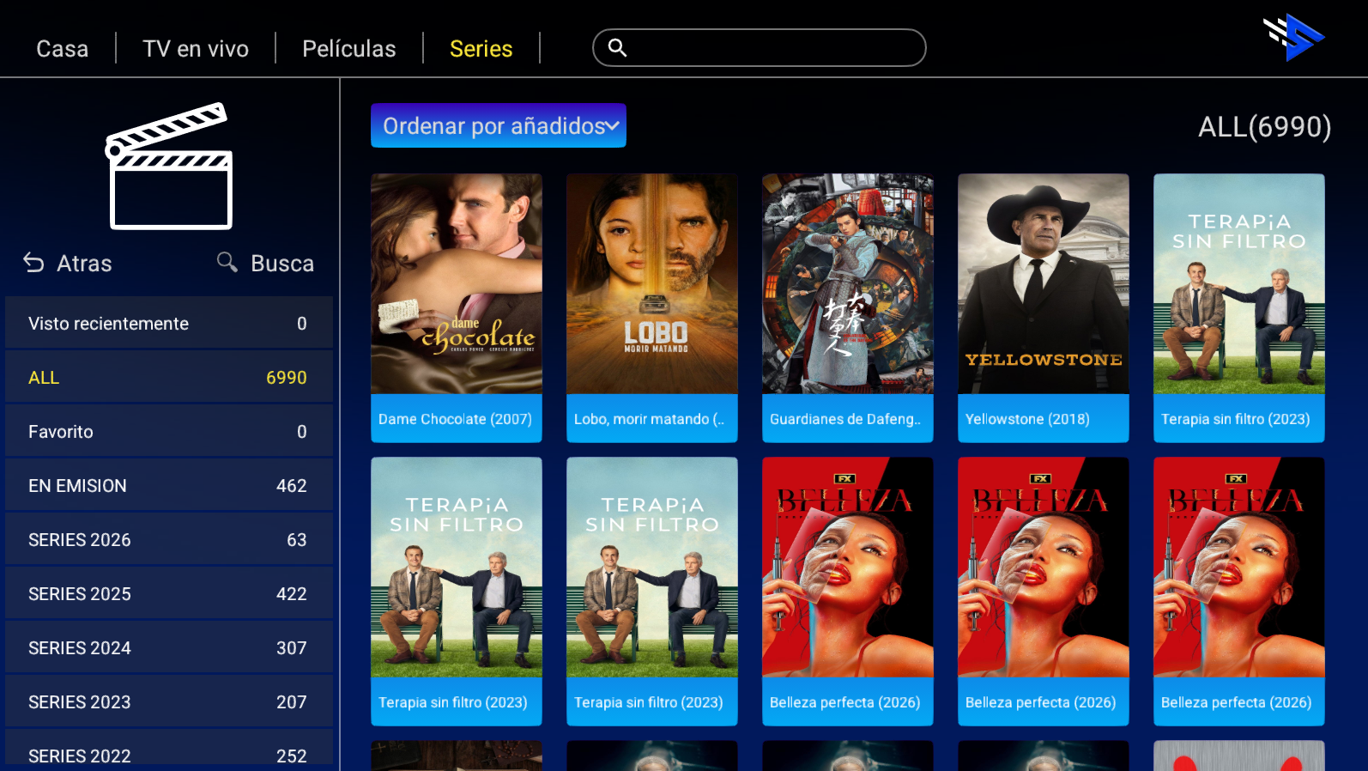Select the Series tab

click(x=481, y=49)
